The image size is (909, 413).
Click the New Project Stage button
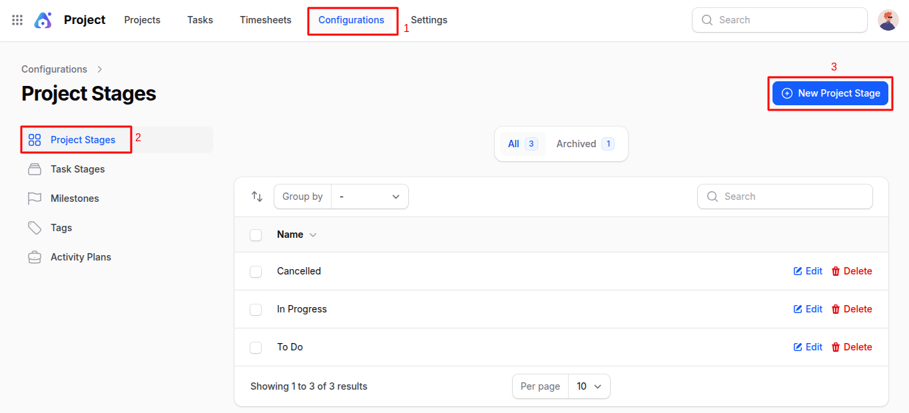click(830, 93)
